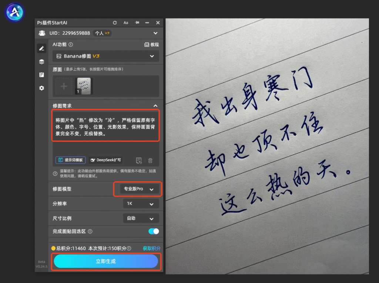Image resolution: width=379 pixels, height=283 pixels.
Task: Click the user account avatar icon
Action: pyautogui.click(x=42, y=33)
